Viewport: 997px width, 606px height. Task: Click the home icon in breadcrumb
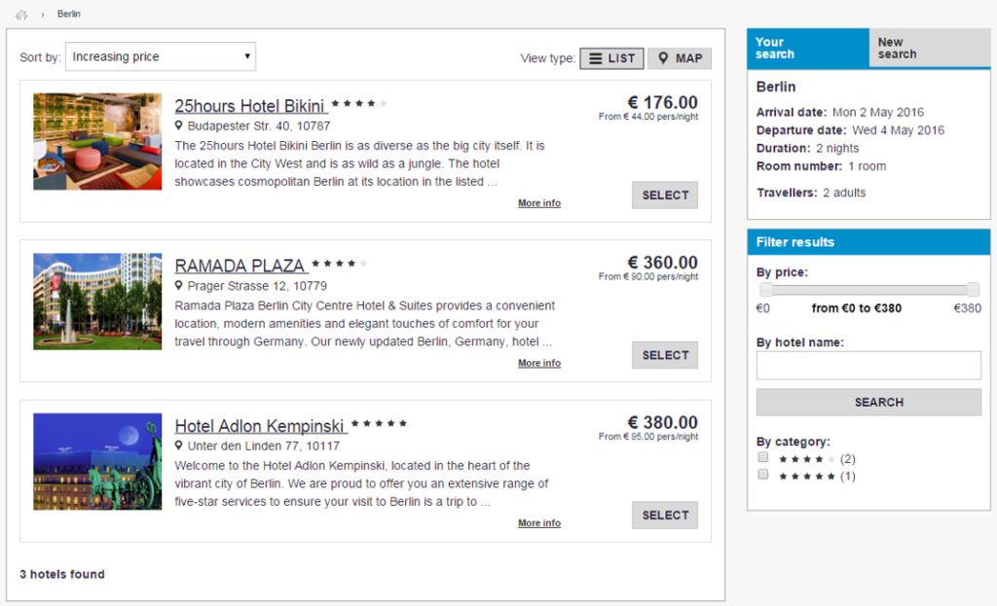pos(21,15)
